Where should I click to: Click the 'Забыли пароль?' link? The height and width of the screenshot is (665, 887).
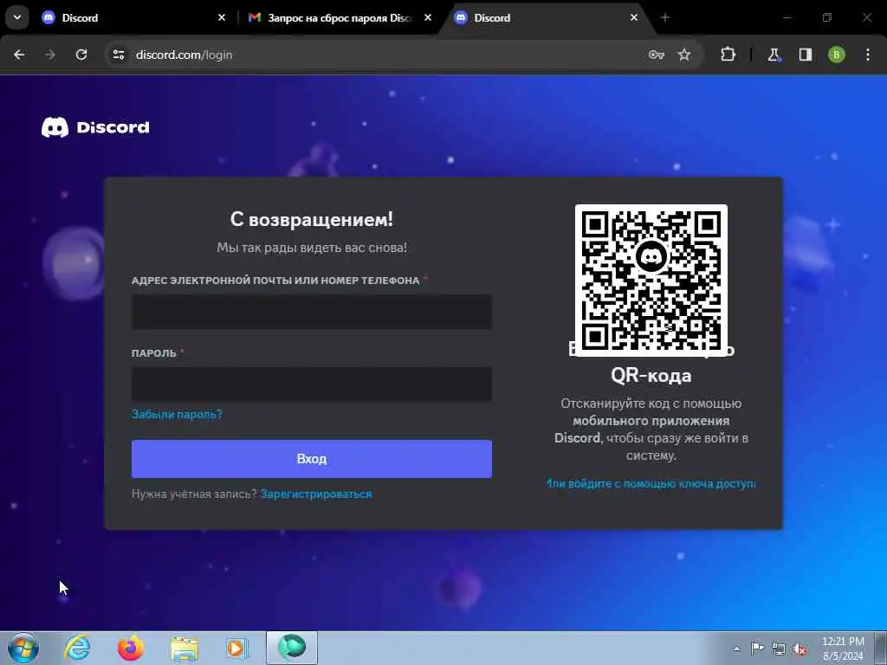tap(177, 415)
